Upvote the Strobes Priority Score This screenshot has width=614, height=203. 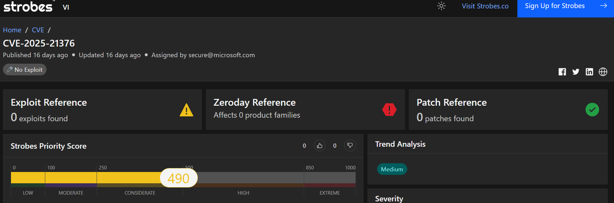click(320, 146)
